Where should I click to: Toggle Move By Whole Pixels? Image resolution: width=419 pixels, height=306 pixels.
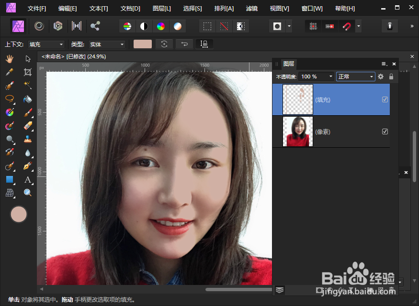point(330,26)
